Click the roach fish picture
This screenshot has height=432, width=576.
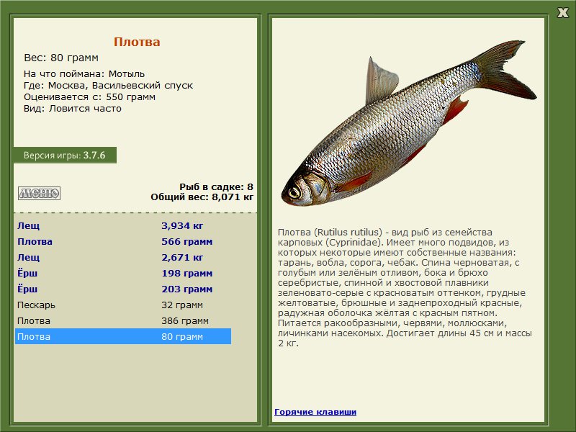[408, 123]
